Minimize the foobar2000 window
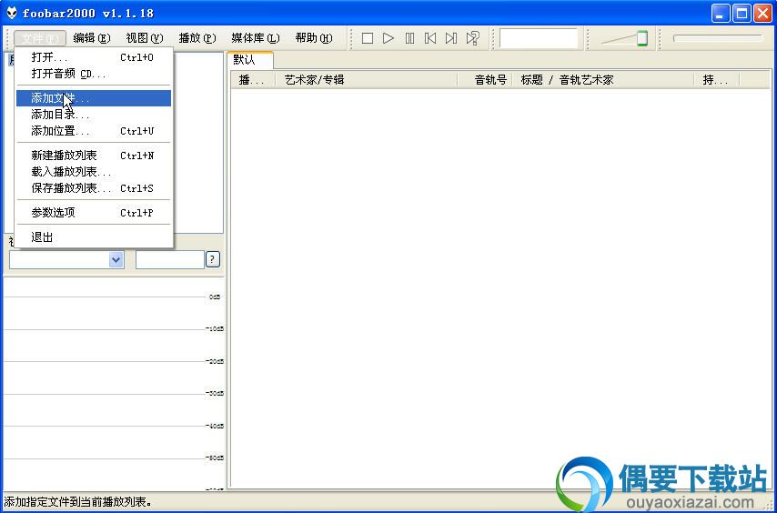 [721, 14]
